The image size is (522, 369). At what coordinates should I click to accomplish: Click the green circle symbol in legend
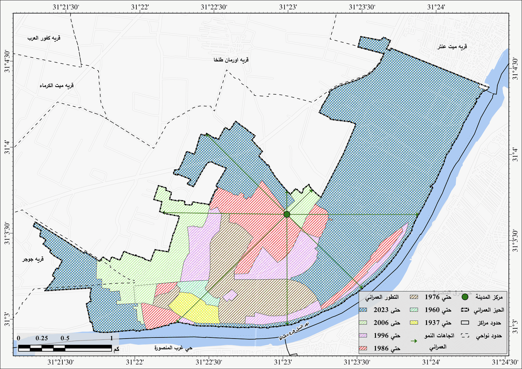(465, 297)
